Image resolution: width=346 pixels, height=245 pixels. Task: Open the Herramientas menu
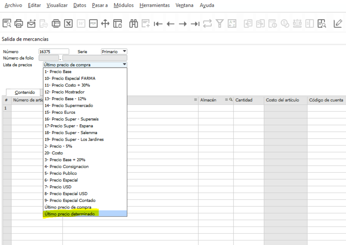pyautogui.click(x=154, y=5)
